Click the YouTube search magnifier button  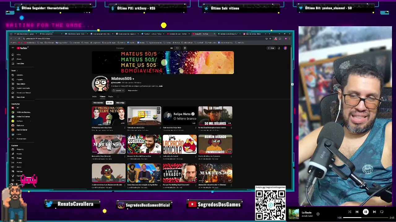pyautogui.click(x=177, y=48)
